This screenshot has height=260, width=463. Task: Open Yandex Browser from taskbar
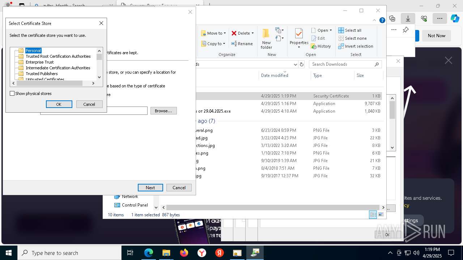(201, 253)
